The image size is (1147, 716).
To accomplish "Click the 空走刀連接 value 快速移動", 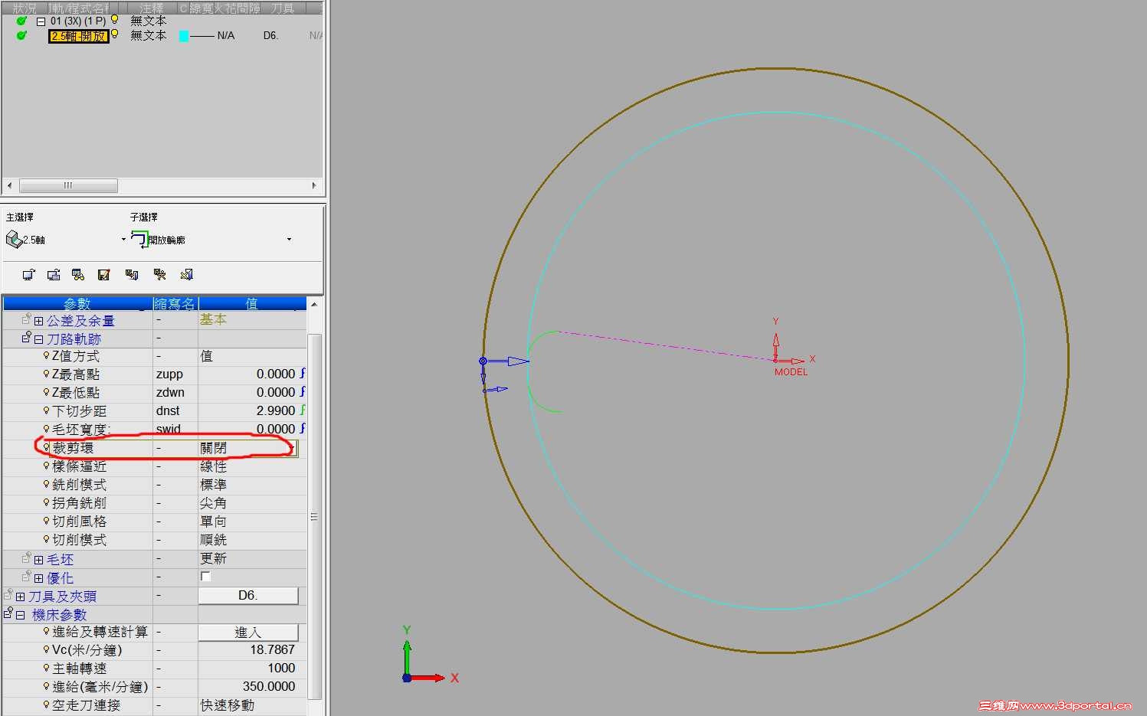I will click(228, 705).
